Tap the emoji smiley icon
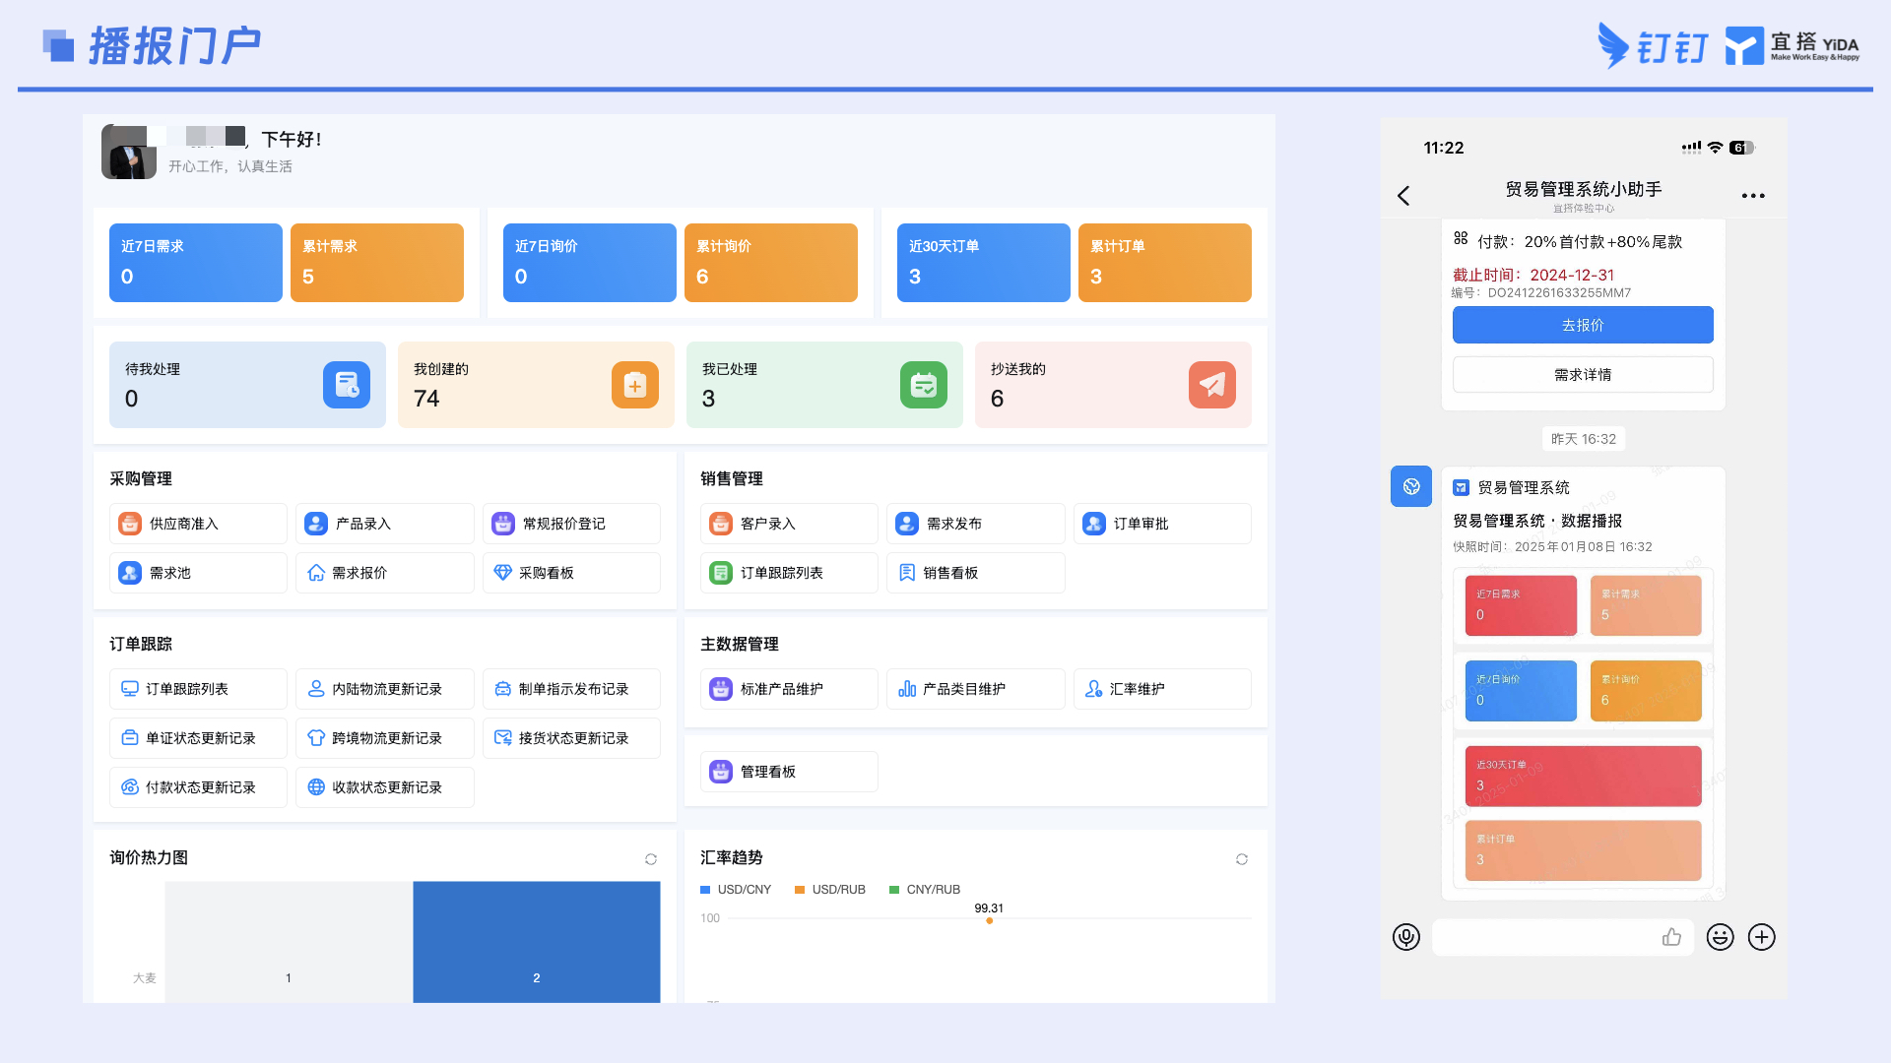 point(1721,937)
